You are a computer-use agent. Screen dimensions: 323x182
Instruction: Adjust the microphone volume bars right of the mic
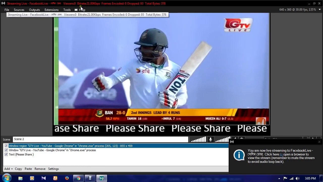222,140
